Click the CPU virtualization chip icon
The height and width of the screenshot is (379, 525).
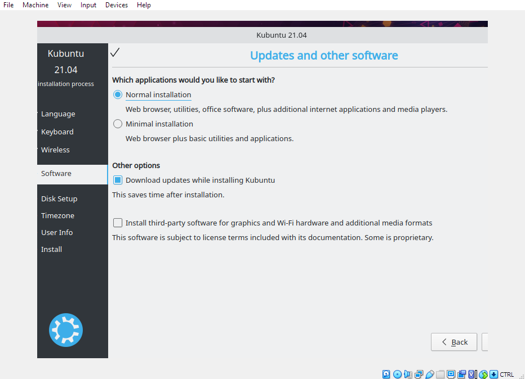point(471,375)
